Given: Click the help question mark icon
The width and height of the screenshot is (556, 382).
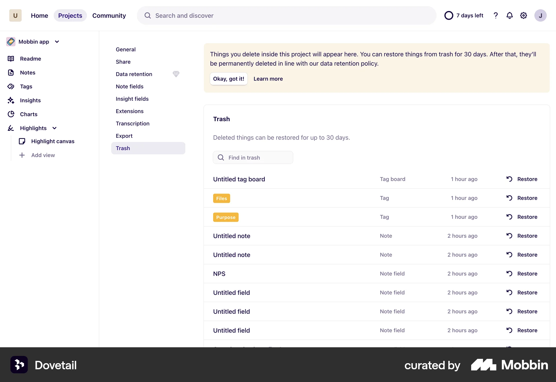Looking at the screenshot, I should [495, 16].
